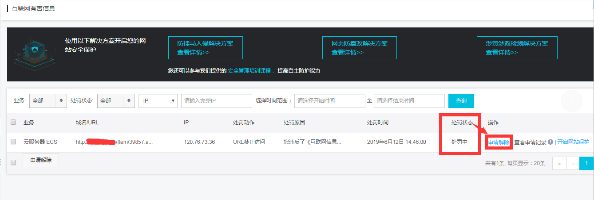Select page 1 in pagination
Viewport: 594px width, 200px height.
point(586,163)
